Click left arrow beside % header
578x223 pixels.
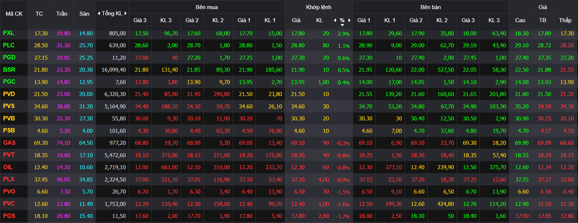[335, 20]
